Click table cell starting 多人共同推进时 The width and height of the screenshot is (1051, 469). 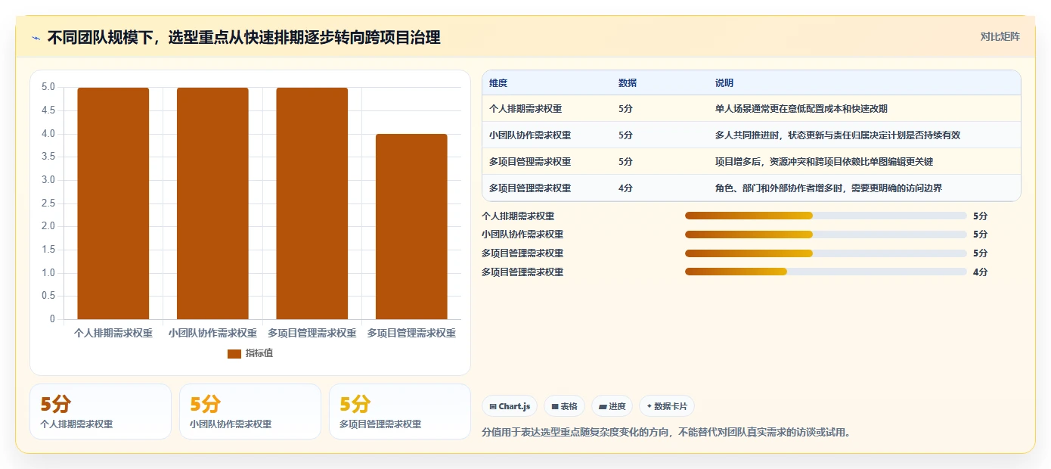coord(838,135)
